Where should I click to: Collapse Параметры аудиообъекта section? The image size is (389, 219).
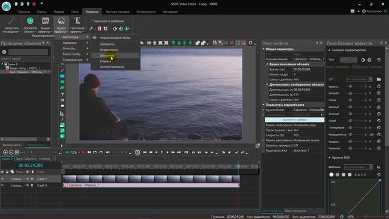[x=263, y=105]
